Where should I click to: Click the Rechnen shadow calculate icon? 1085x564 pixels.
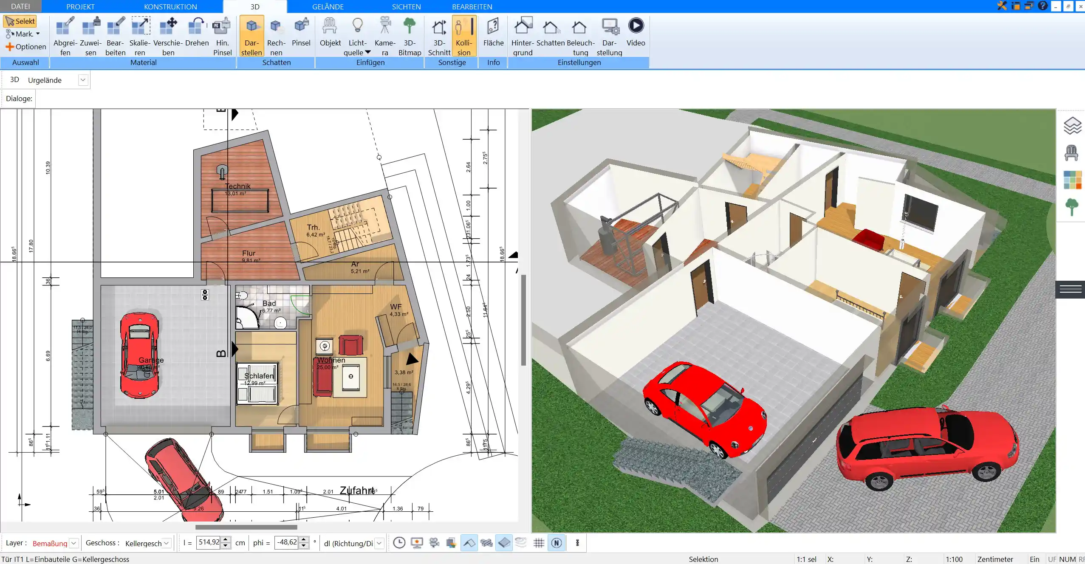[x=276, y=36]
